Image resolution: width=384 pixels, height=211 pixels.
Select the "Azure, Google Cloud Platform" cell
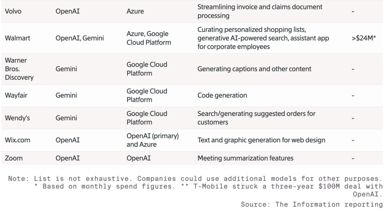coord(149,38)
